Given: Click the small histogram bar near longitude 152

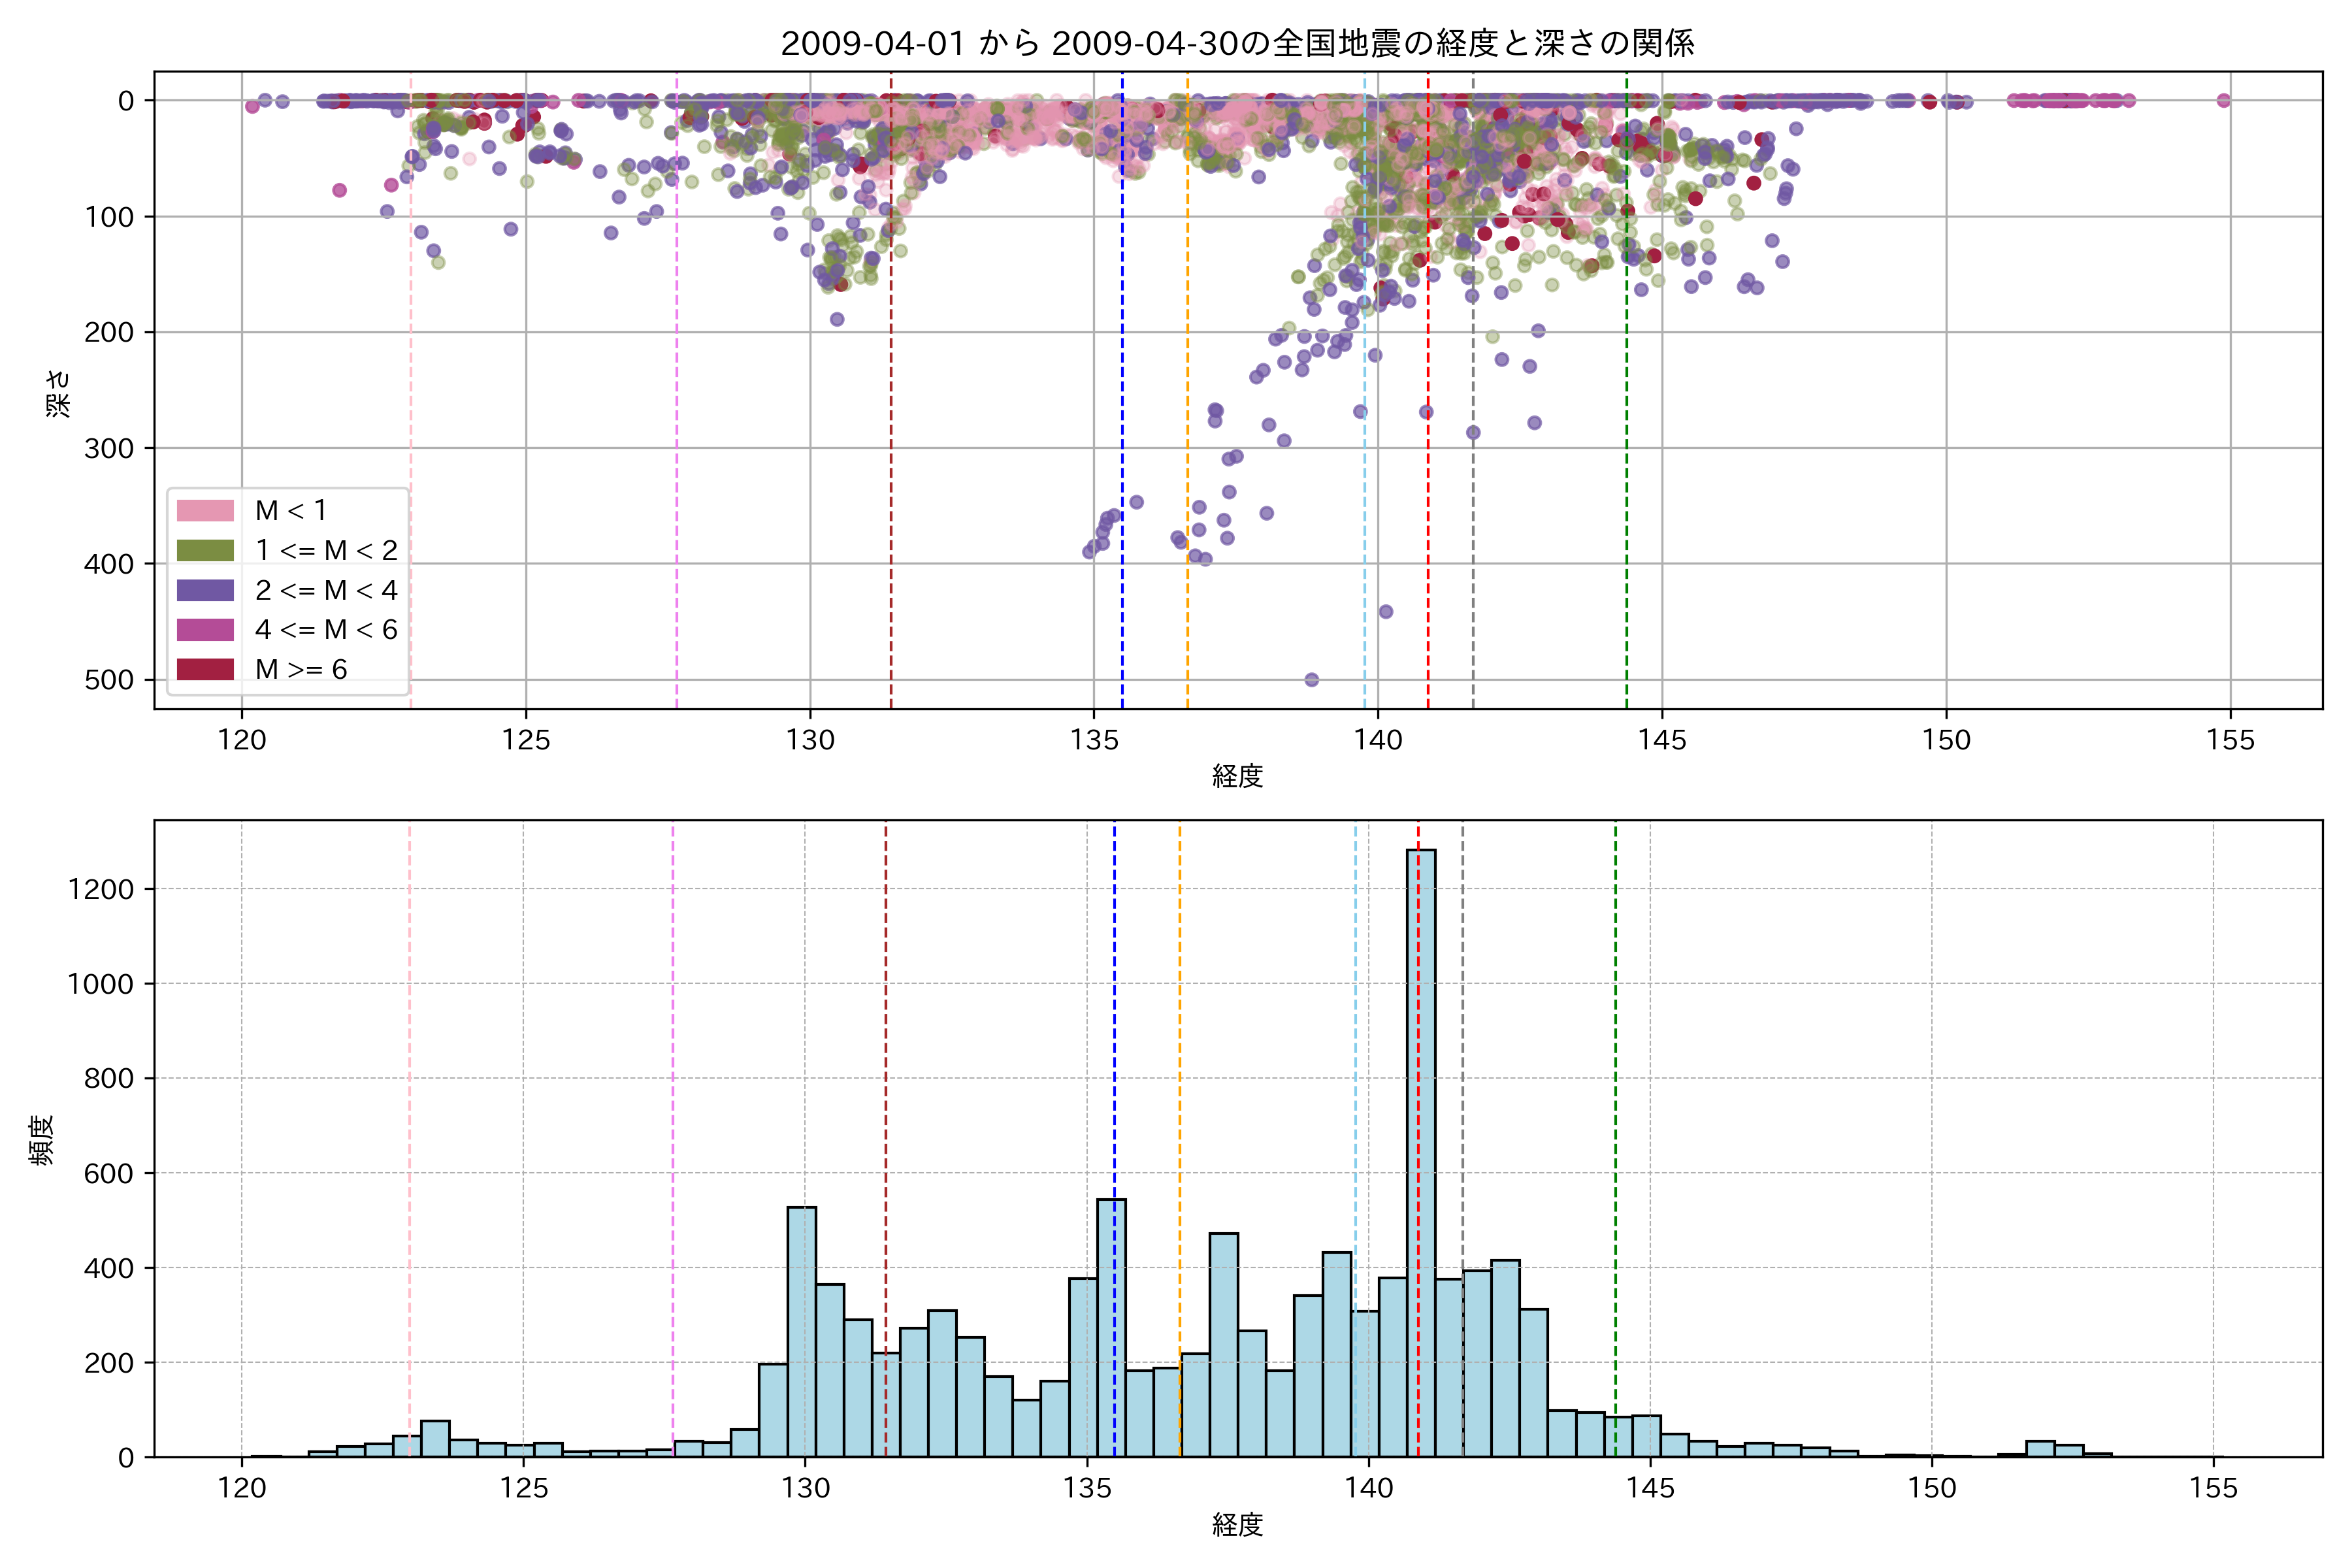Looking at the screenshot, I should (2040, 1449).
